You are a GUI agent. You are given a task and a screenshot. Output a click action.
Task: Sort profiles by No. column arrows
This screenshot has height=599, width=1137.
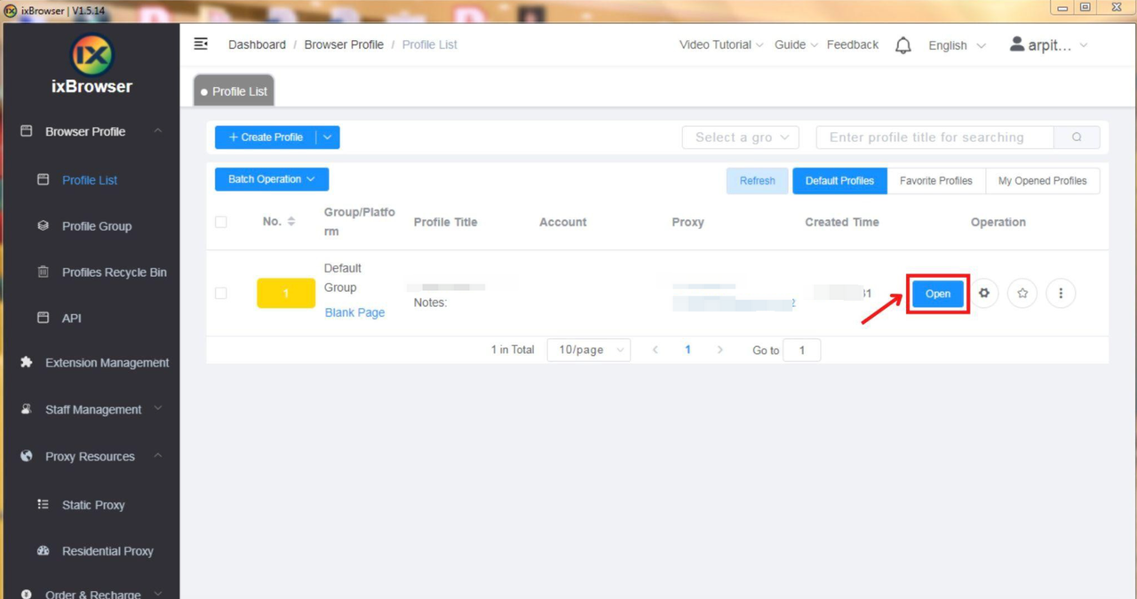(291, 221)
